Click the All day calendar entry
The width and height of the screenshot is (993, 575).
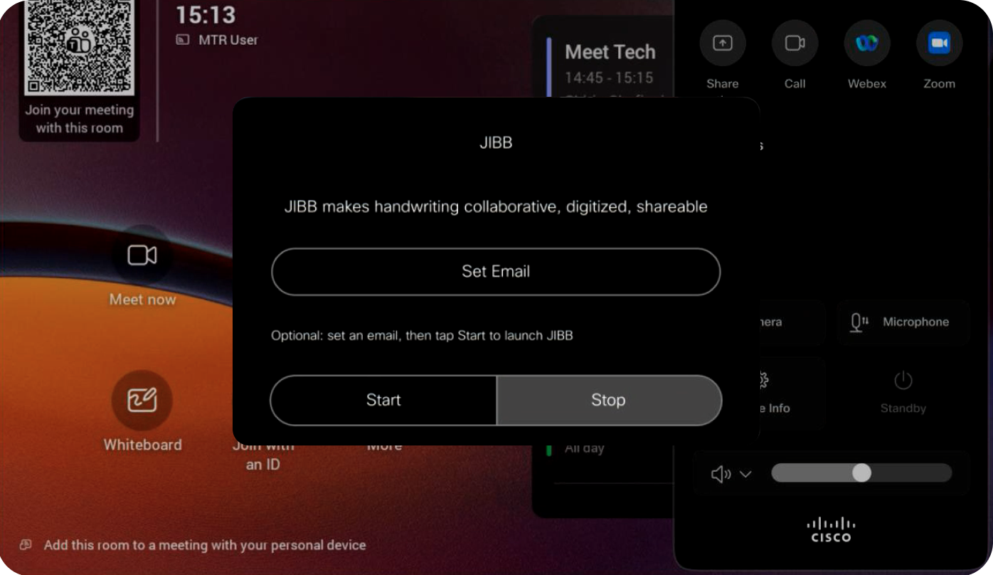[x=584, y=448]
